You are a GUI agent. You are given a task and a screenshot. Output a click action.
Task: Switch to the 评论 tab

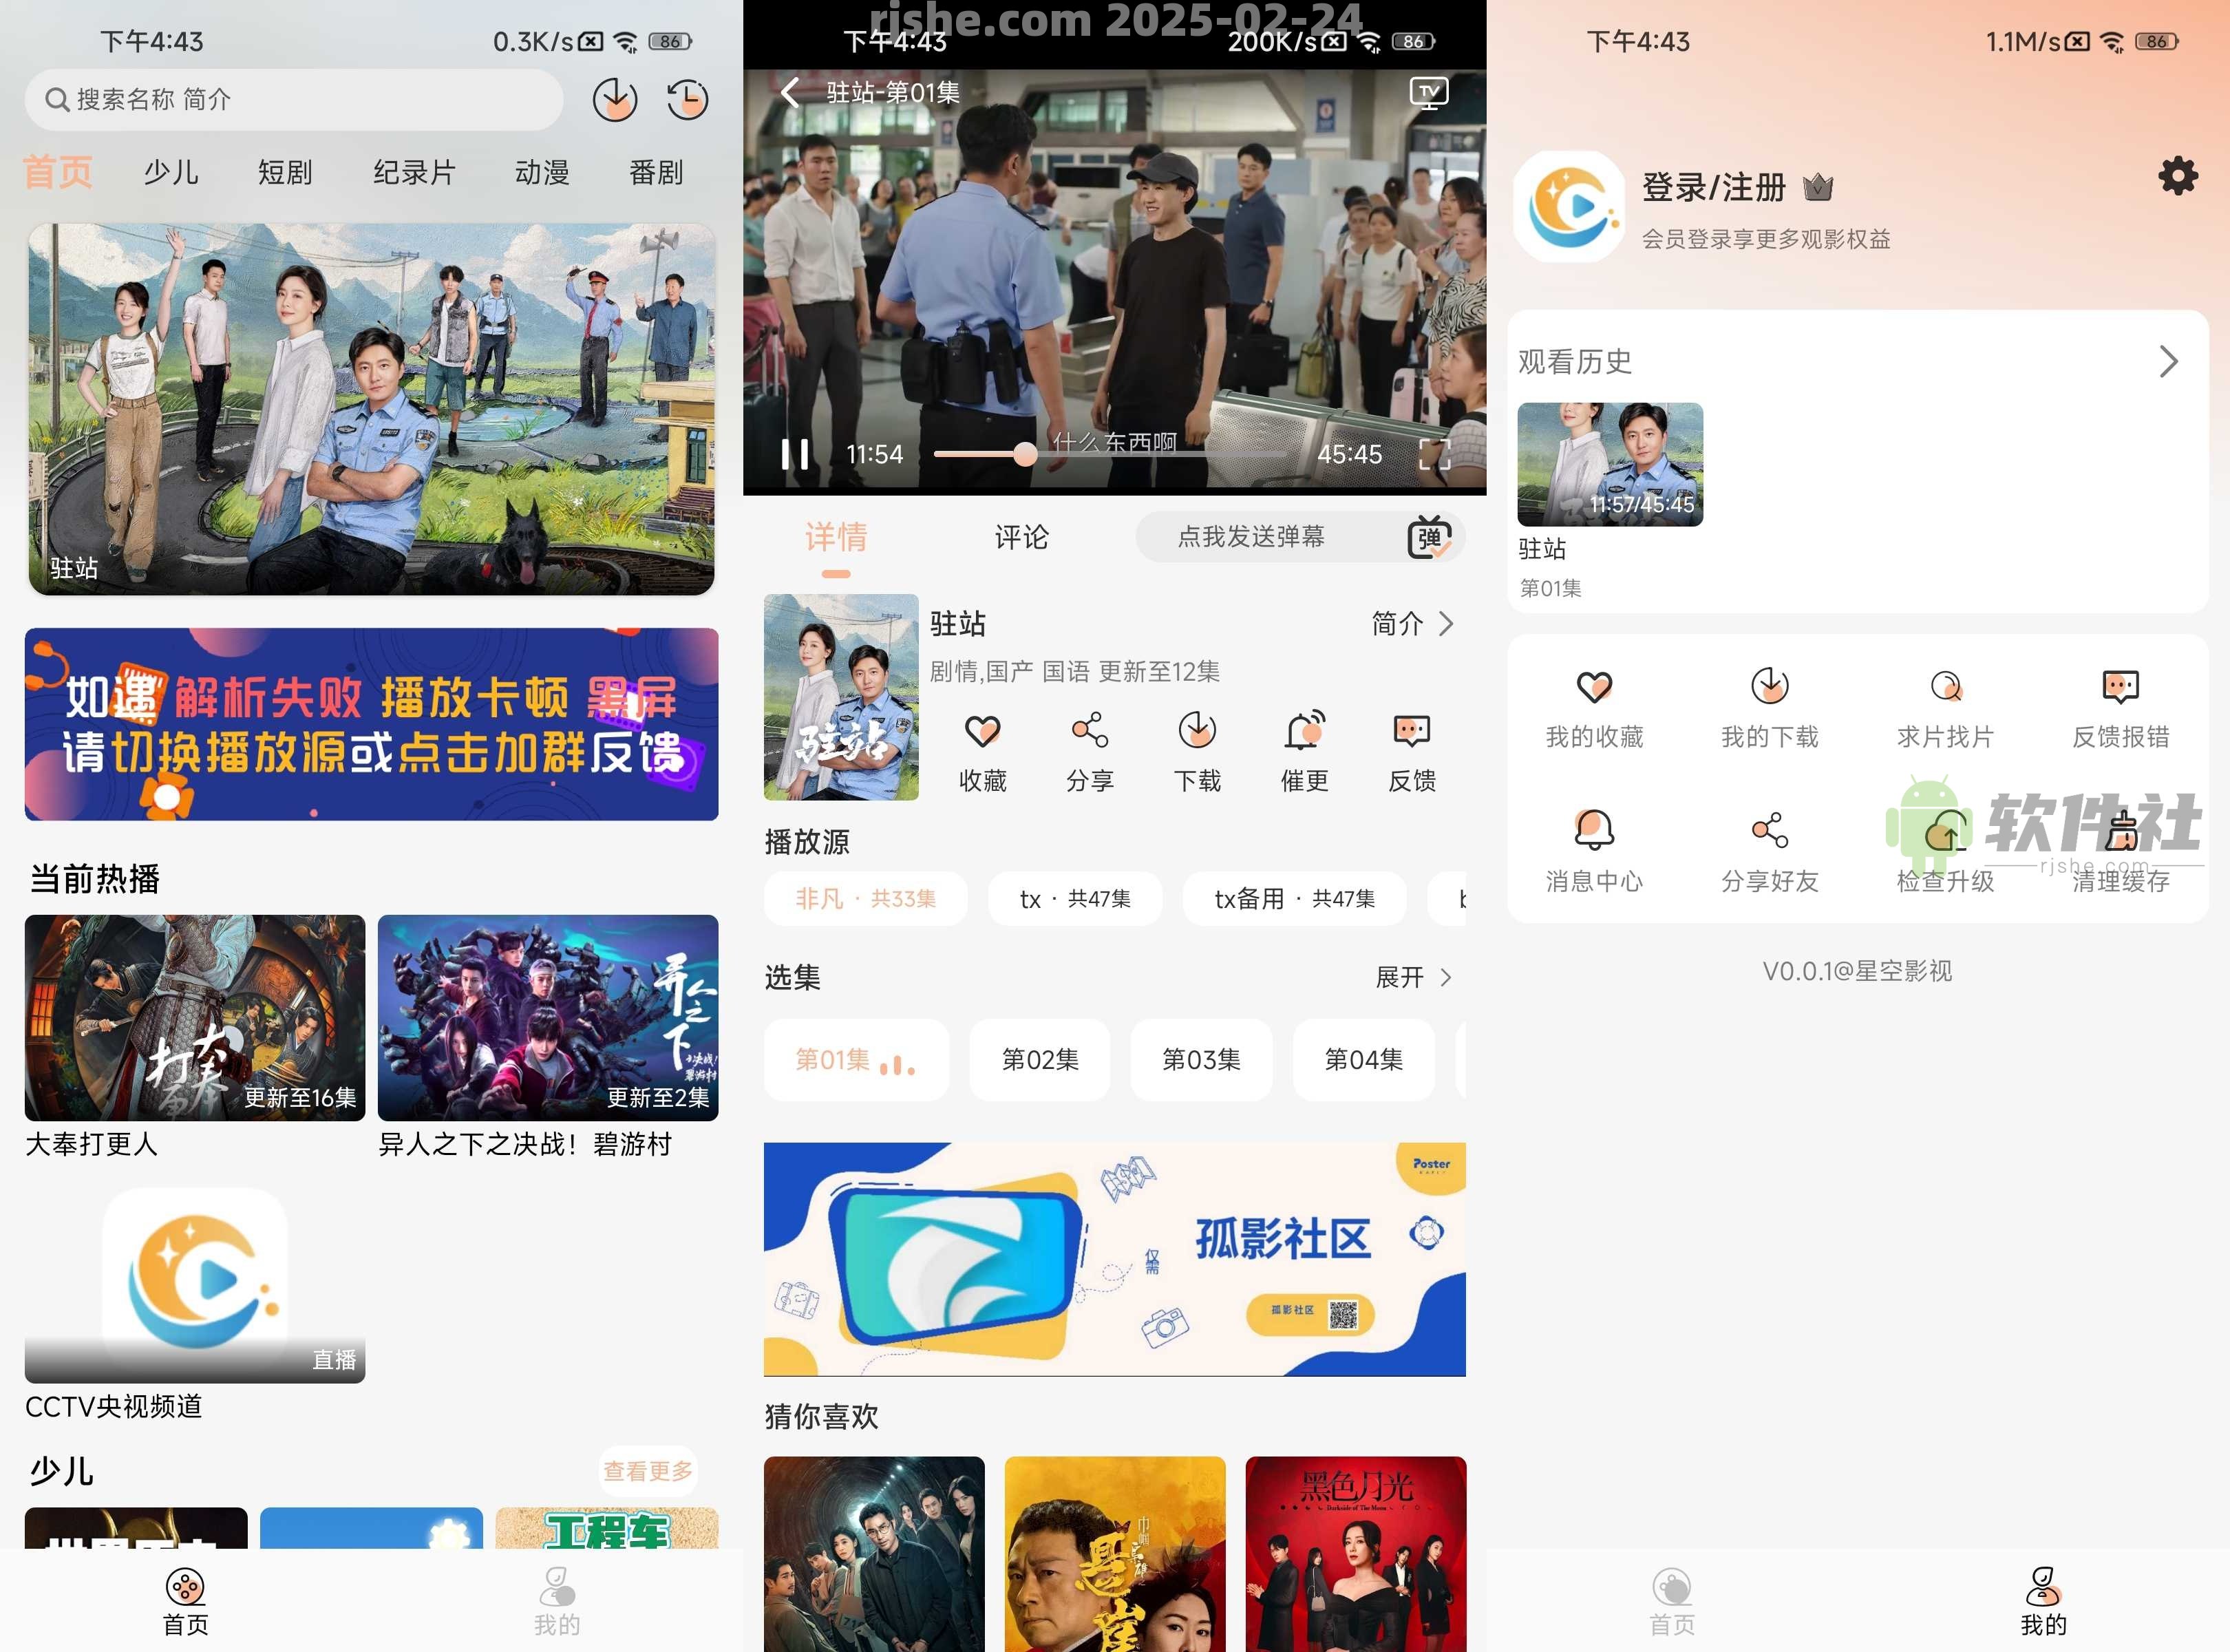1021,538
